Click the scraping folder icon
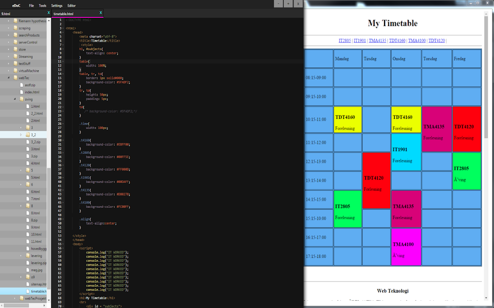Image resolution: width=494 pixels, height=308 pixels. 15,28
